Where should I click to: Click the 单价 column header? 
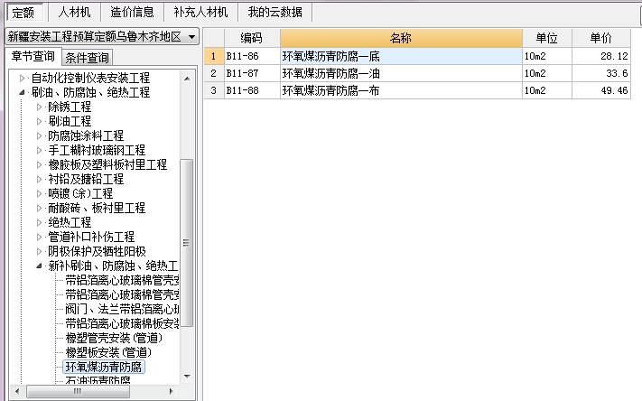coord(601,38)
